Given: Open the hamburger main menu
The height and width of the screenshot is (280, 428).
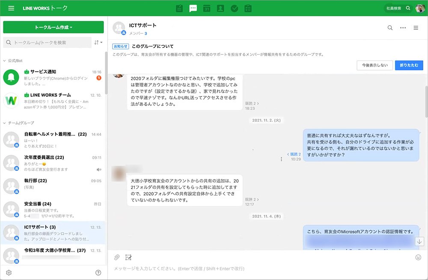Looking at the screenshot, I should tap(11, 8).
